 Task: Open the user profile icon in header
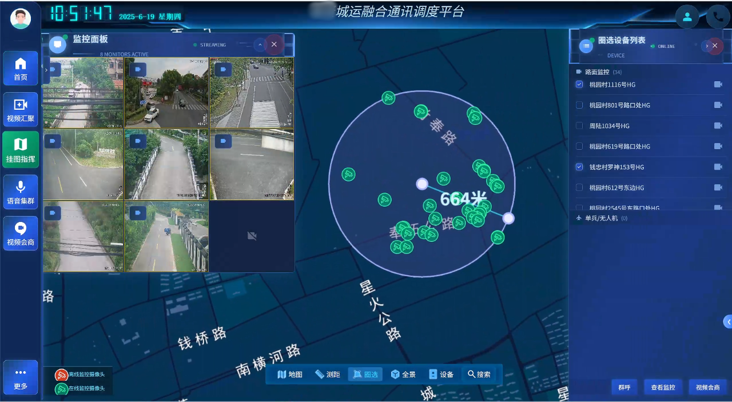[687, 17]
